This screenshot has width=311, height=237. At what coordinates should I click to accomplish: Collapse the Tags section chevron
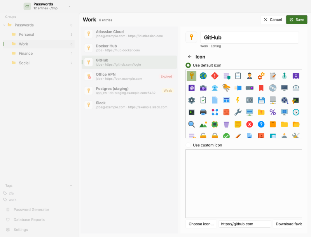point(71,186)
